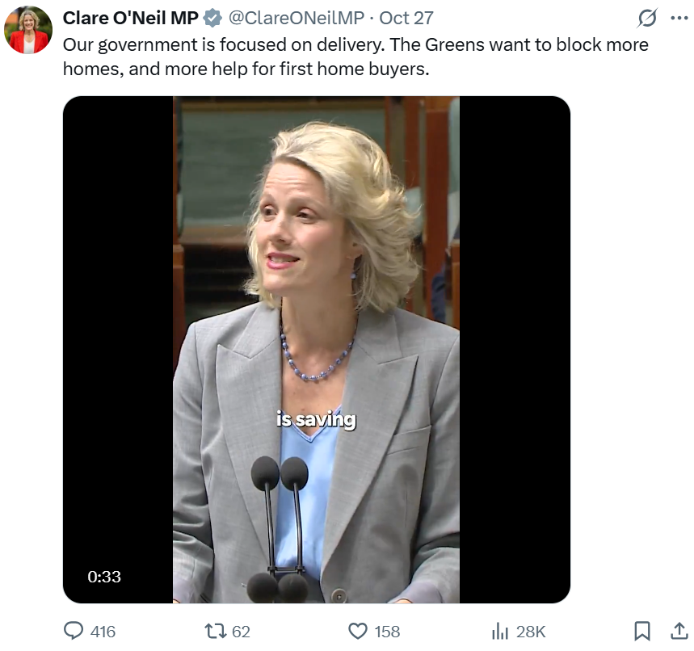This screenshot has width=694, height=651.
Task: Click the 62 reposts count
Action: coord(241,632)
